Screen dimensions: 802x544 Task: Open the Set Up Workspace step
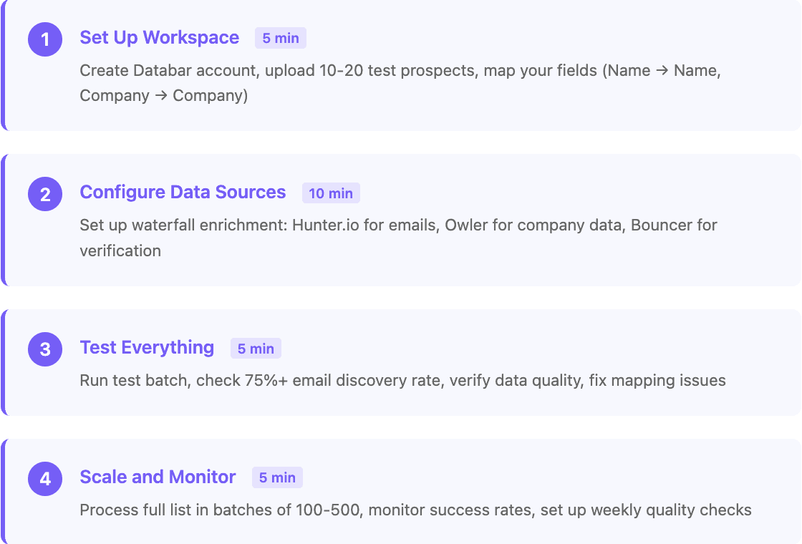[x=159, y=37]
